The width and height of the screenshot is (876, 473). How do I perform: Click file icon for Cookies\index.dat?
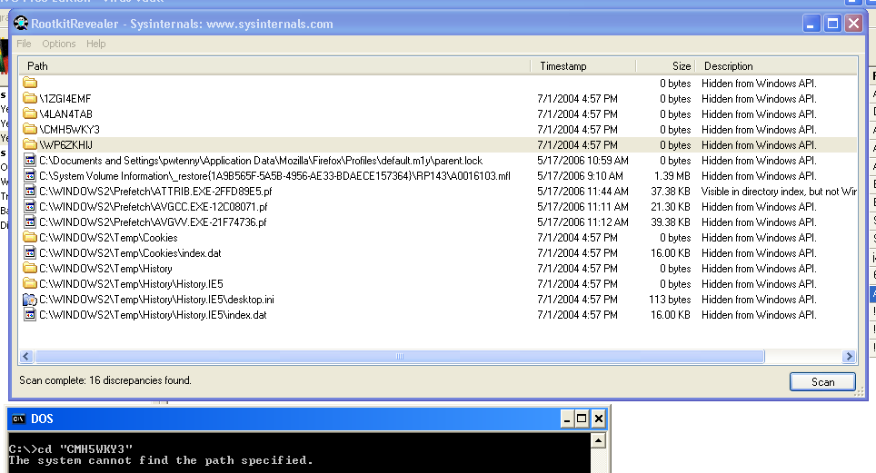30,253
